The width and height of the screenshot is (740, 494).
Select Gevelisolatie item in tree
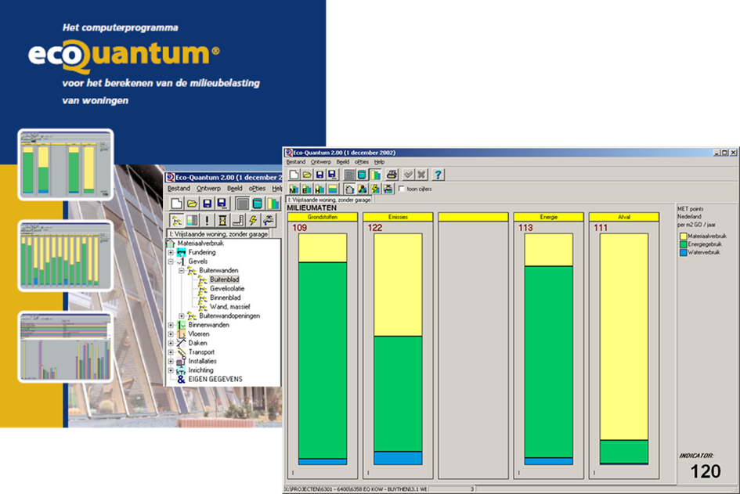227,289
